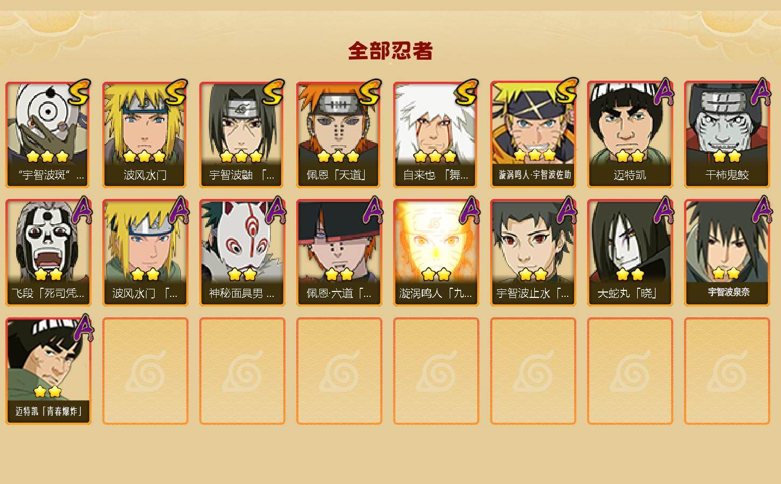781x484 pixels.
Task: Click the A rank badge on 飞段 card
Action: pos(82,210)
